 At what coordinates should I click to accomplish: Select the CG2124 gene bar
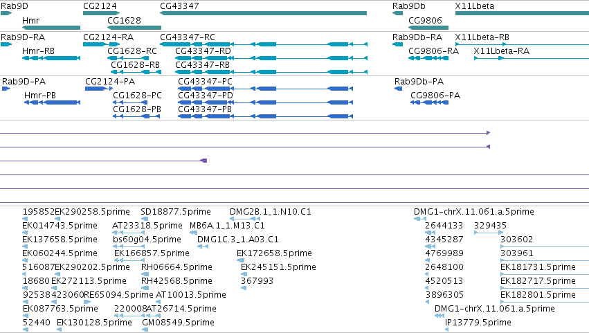coord(102,13)
